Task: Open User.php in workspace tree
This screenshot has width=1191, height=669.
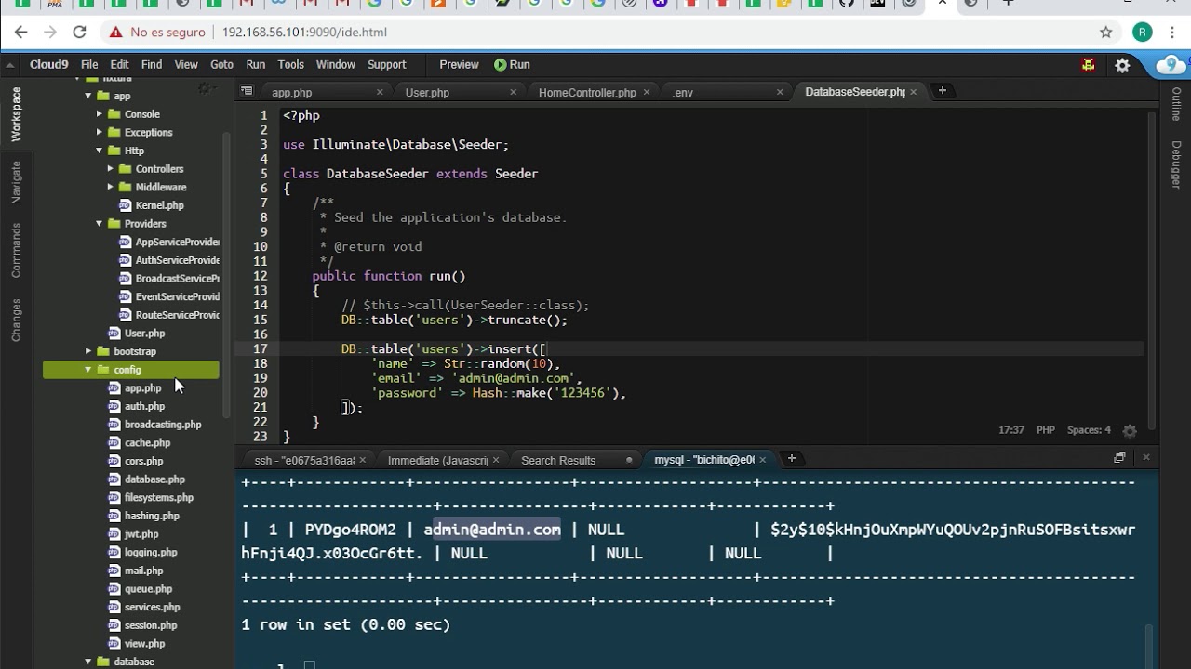Action: [x=144, y=334]
